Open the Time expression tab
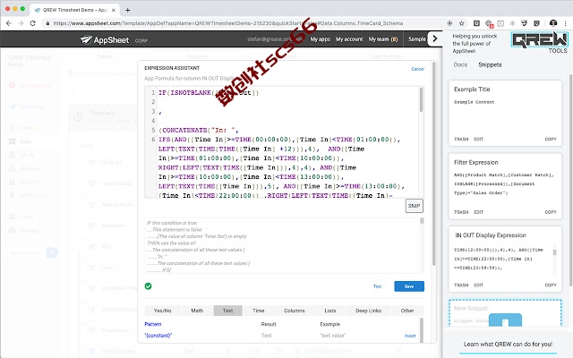This screenshot has height=358, width=573. click(x=259, y=311)
